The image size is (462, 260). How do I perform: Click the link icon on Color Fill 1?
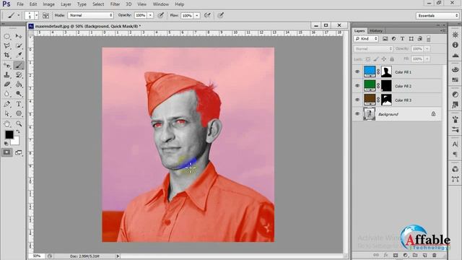(378, 72)
